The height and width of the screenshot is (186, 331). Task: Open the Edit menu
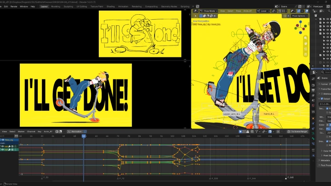click(6, 6)
